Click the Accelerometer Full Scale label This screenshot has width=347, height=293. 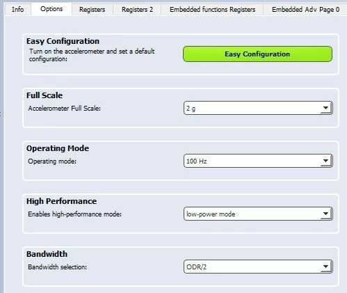click(65, 109)
